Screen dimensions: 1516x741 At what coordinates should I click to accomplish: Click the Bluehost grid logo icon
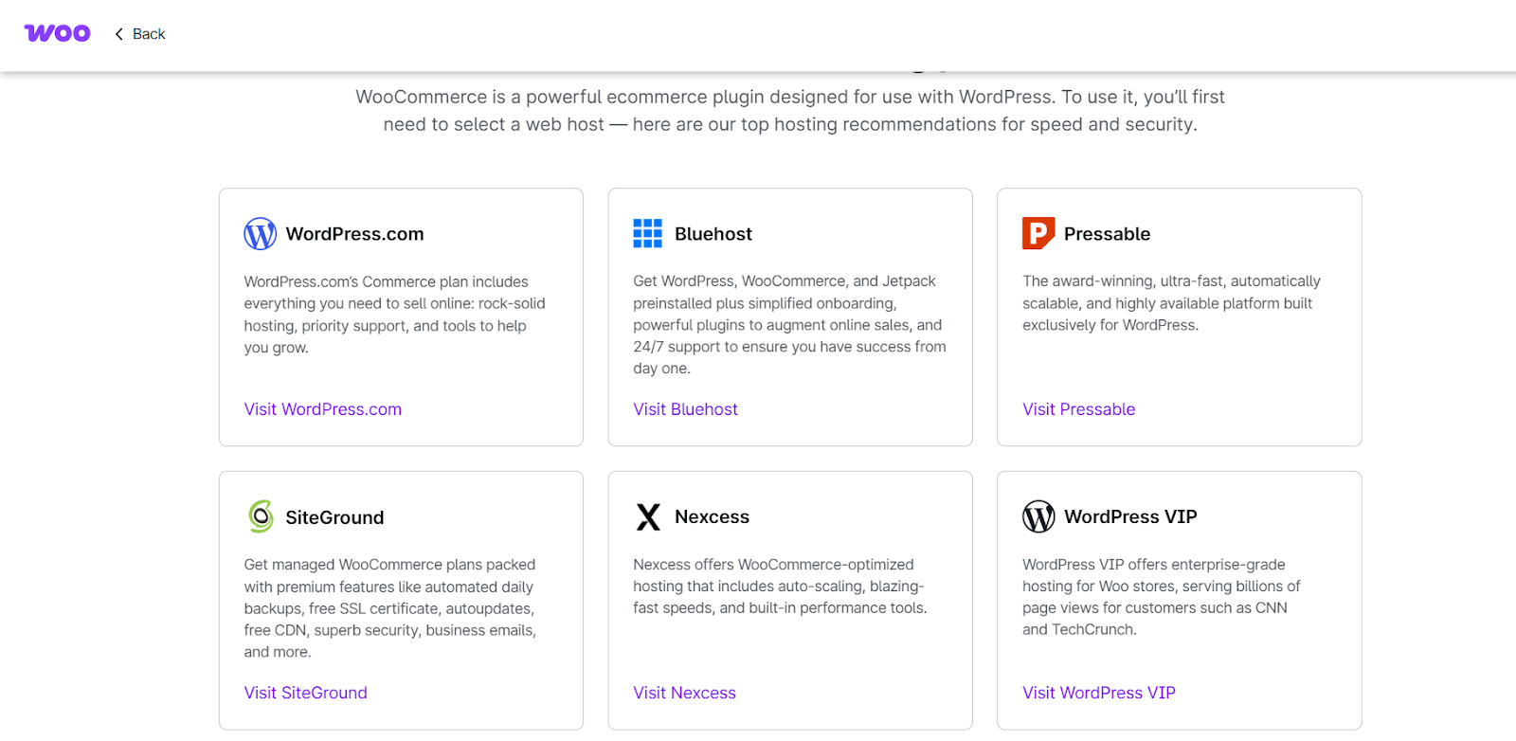(648, 233)
